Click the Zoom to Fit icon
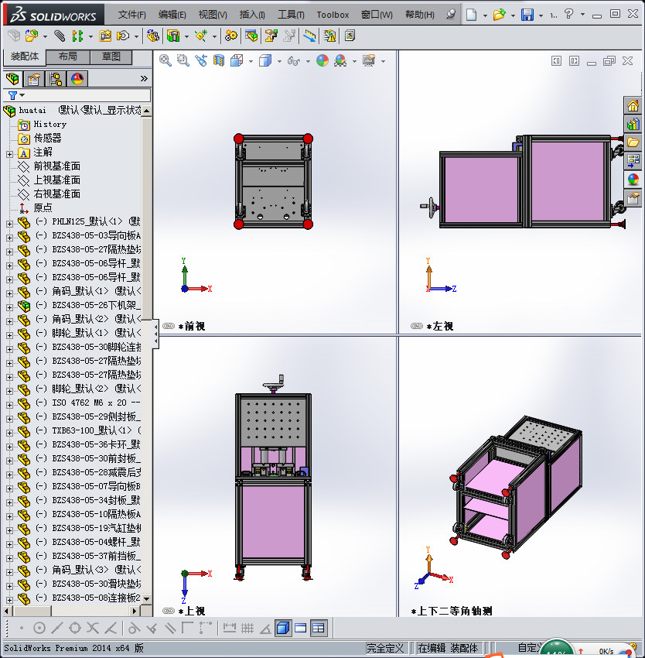Viewport: 645px width, 658px height. pos(166,61)
